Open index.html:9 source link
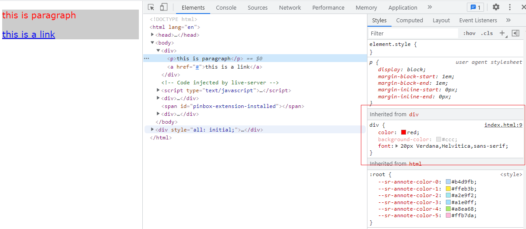This screenshot has width=526, height=229. pyautogui.click(x=503, y=125)
